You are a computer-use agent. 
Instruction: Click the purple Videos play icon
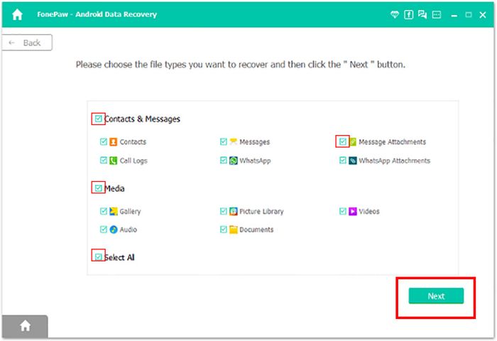[x=352, y=211]
